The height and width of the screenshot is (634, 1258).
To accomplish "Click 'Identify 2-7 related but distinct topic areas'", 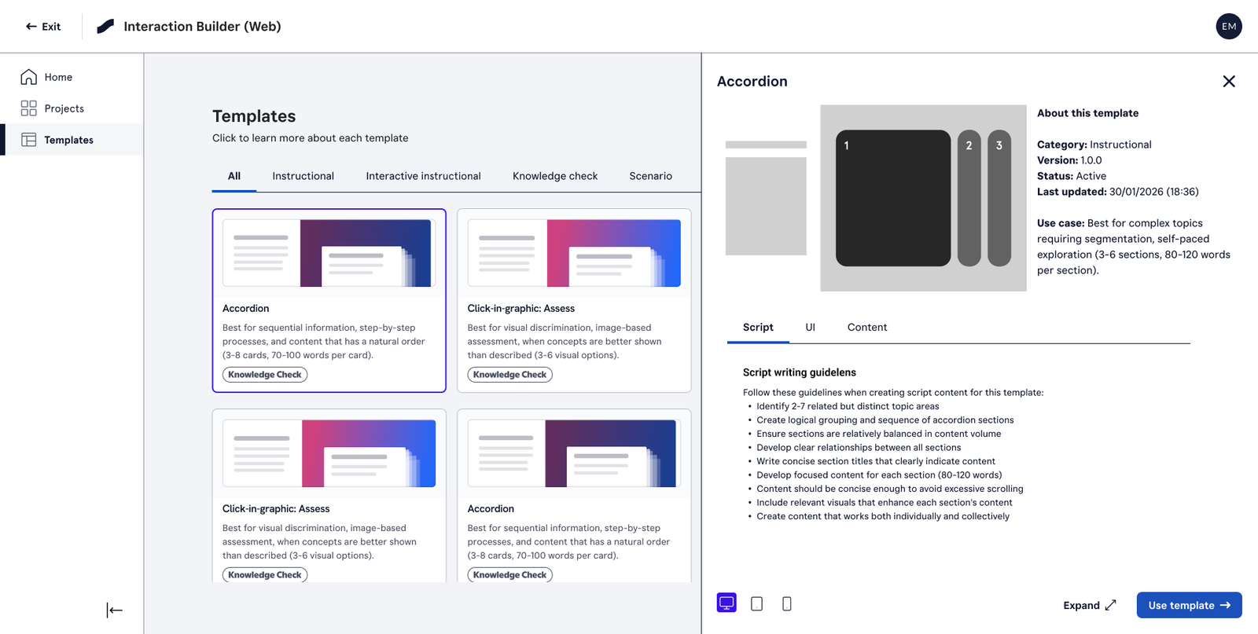I will tap(848, 406).
